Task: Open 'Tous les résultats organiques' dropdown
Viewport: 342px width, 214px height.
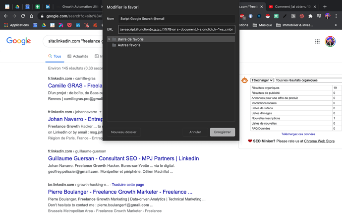Action: tap(308, 80)
